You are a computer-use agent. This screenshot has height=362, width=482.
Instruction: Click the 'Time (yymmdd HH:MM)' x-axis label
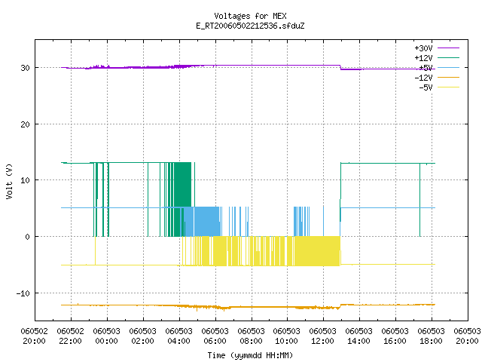click(x=250, y=355)
